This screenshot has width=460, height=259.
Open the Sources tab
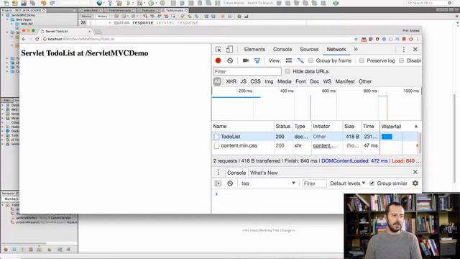(x=309, y=50)
